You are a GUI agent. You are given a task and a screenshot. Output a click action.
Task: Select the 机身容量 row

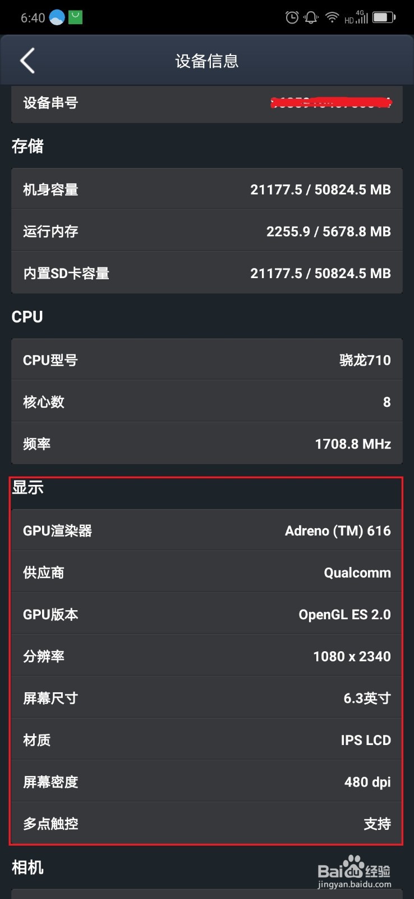click(x=207, y=189)
